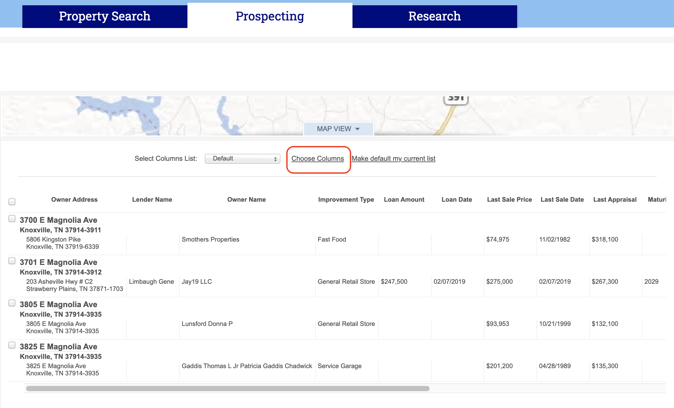This screenshot has width=674, height=408.
Task: Click Make default my current list link
Action: 393,159
